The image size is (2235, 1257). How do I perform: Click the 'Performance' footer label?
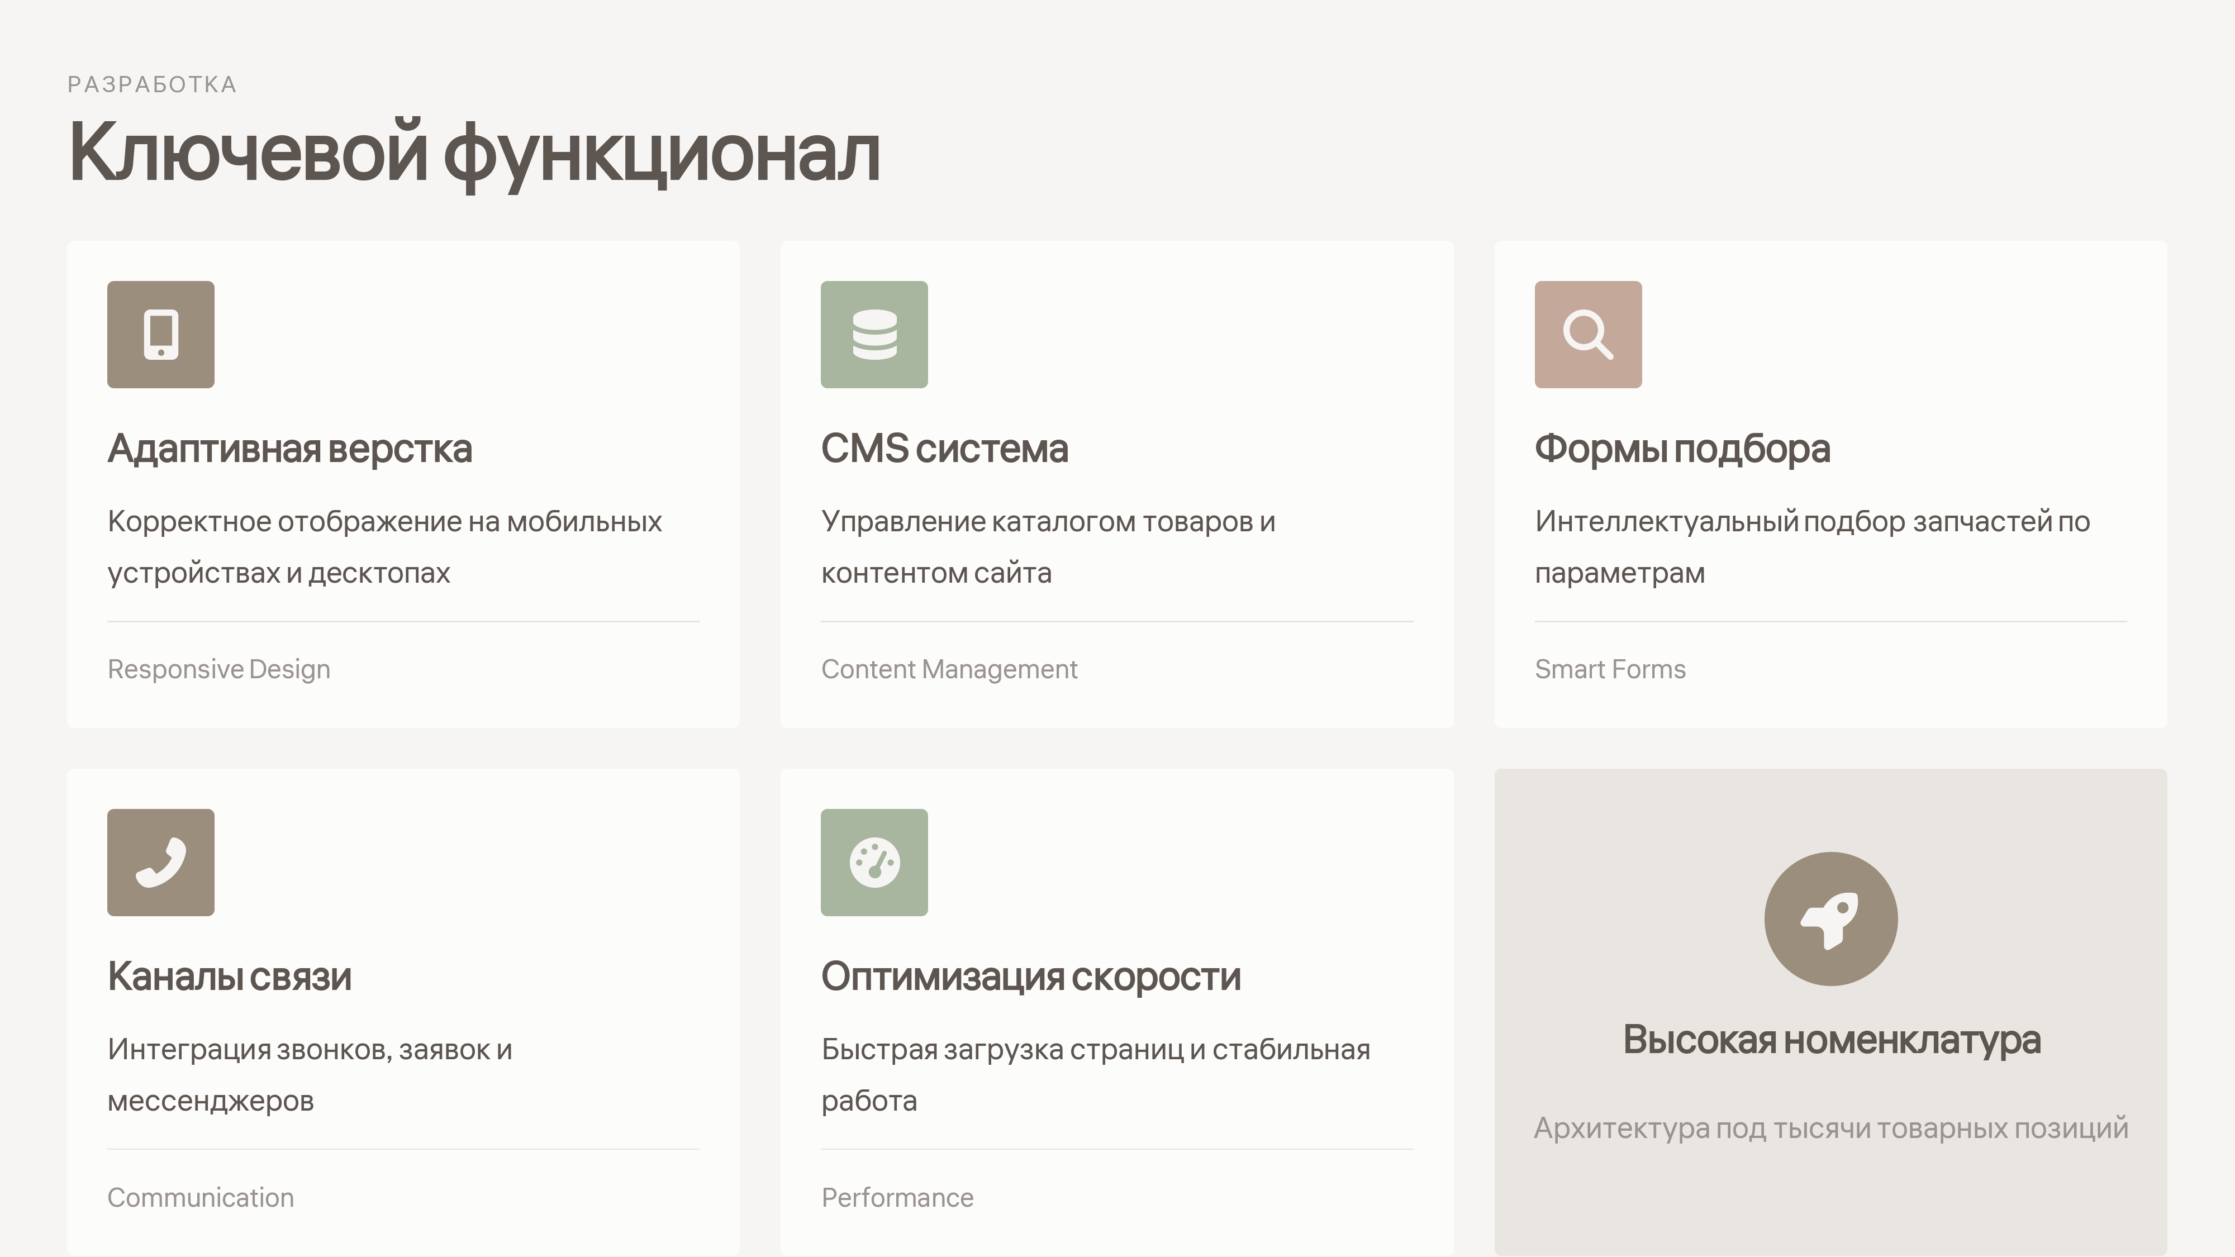(x=897, y=1197)
